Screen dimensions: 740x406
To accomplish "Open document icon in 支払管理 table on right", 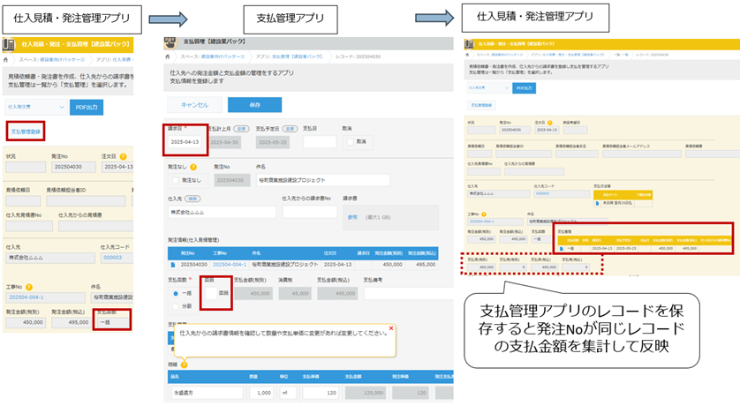I will [561, 248].
